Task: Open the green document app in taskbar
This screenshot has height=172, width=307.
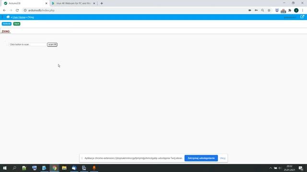Action: coord(24,168)
